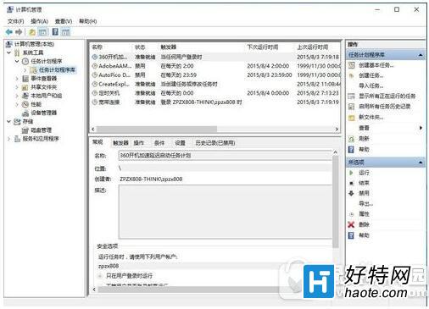Expand the 共享文件夹 tree node
The image size is (429, 309).
coord(17,87)
